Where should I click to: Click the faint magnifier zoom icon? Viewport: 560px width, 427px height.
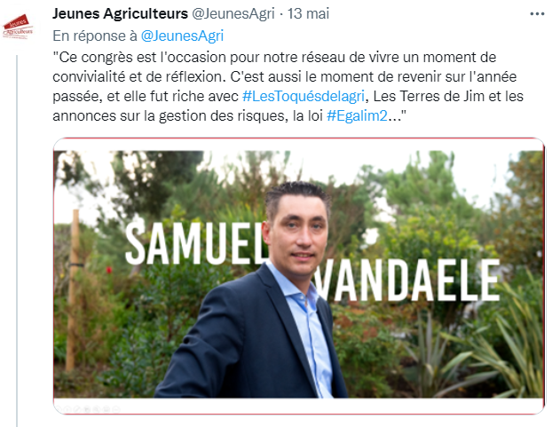(x=97, y=409)
